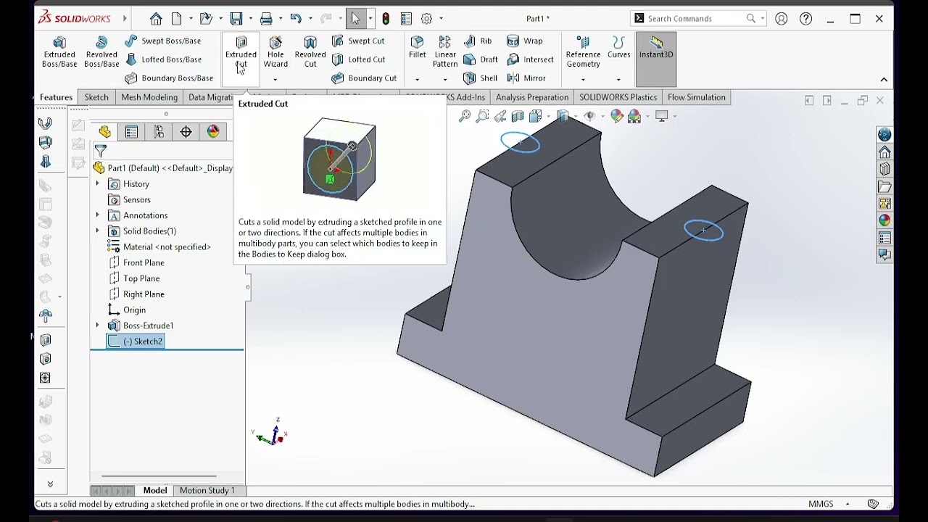
Task: Click the Wrap feature tool
Action: click(x=525, y=41)
